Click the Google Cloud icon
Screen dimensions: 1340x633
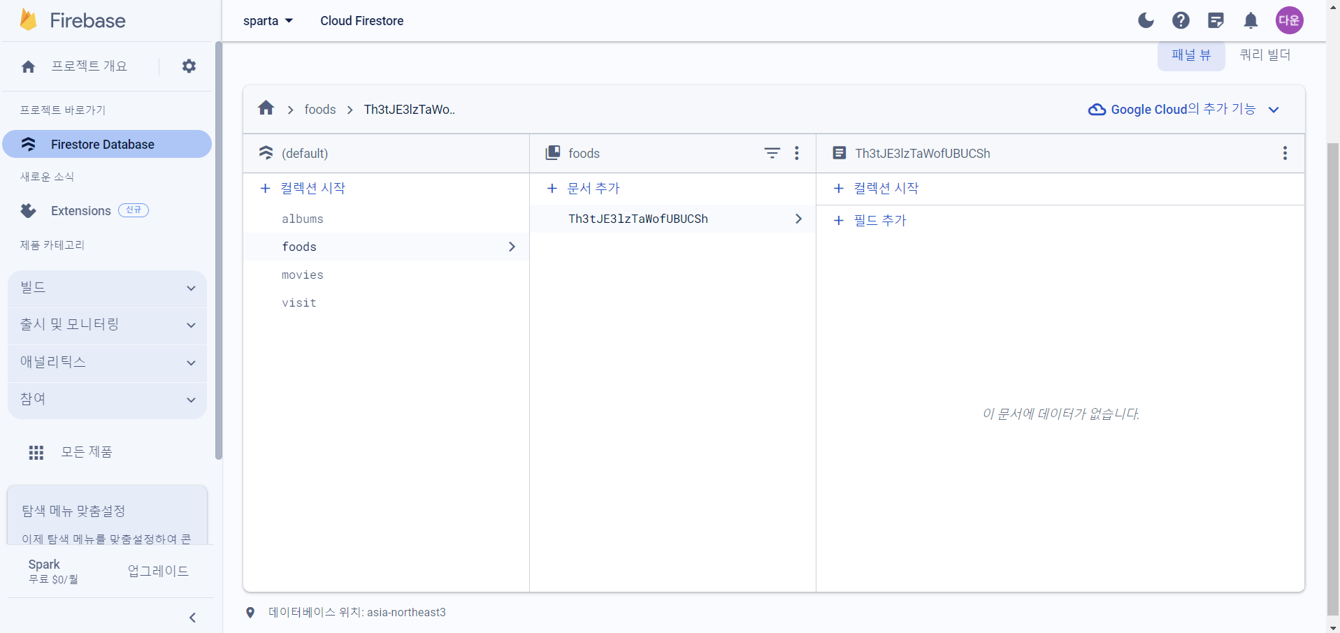pos(1097,110)
